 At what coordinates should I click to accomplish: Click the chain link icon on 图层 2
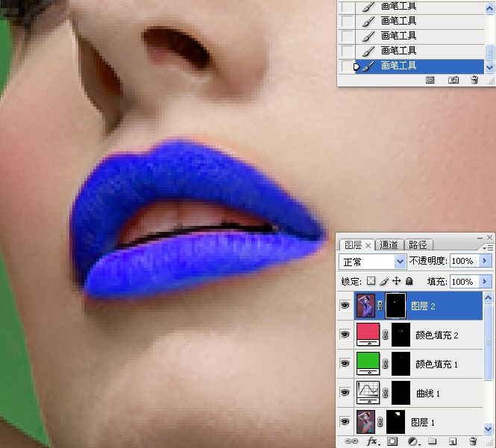click(380, 306)
